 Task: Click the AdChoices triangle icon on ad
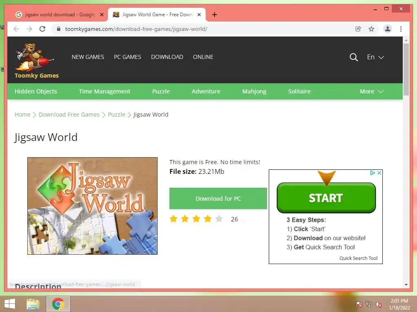(x=373, y=173)
